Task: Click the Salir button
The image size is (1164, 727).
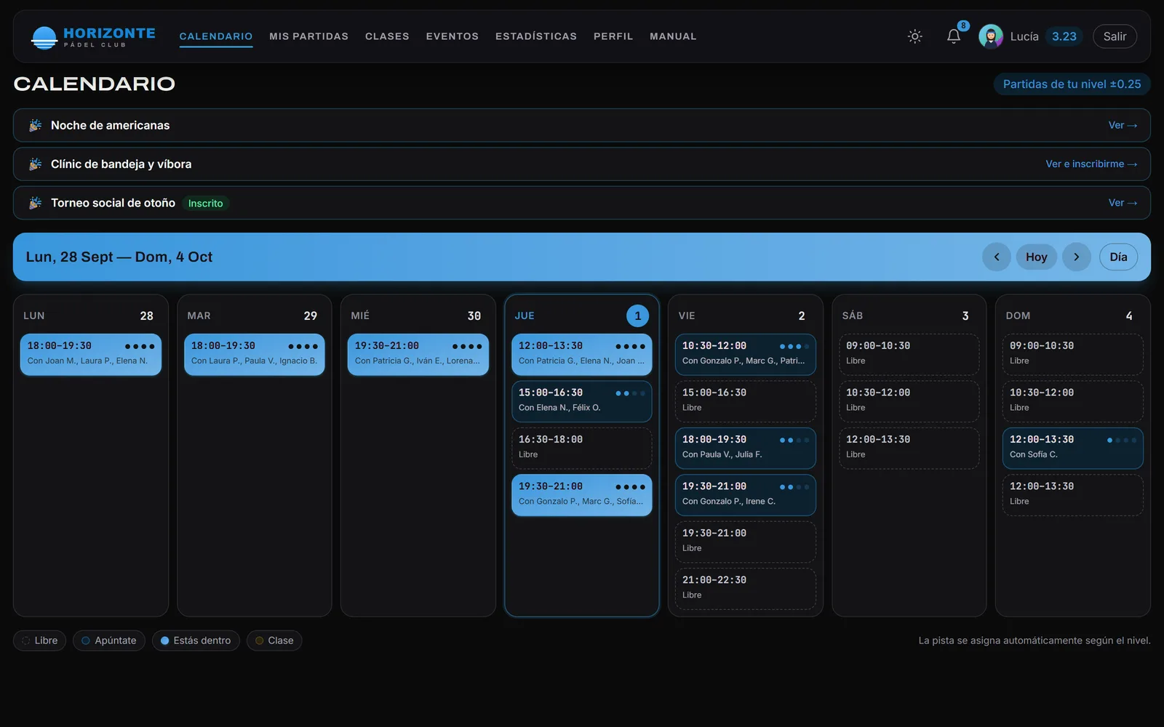Action: (1115, 36)
